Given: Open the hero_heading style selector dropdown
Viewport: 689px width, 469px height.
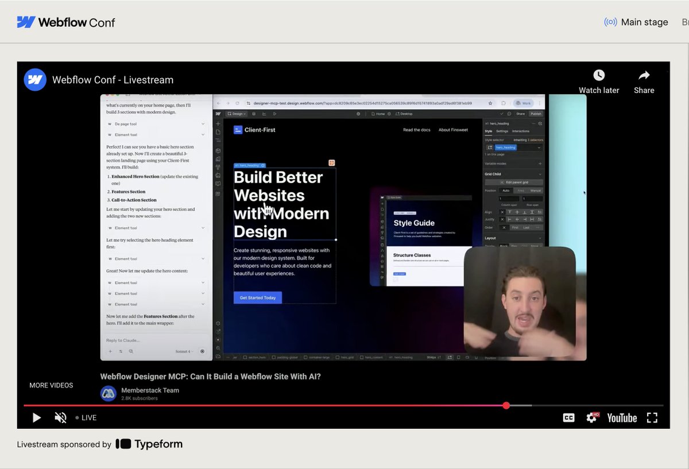Looking at the screenshot, I should pyautogui.click(x=539, y=148).
